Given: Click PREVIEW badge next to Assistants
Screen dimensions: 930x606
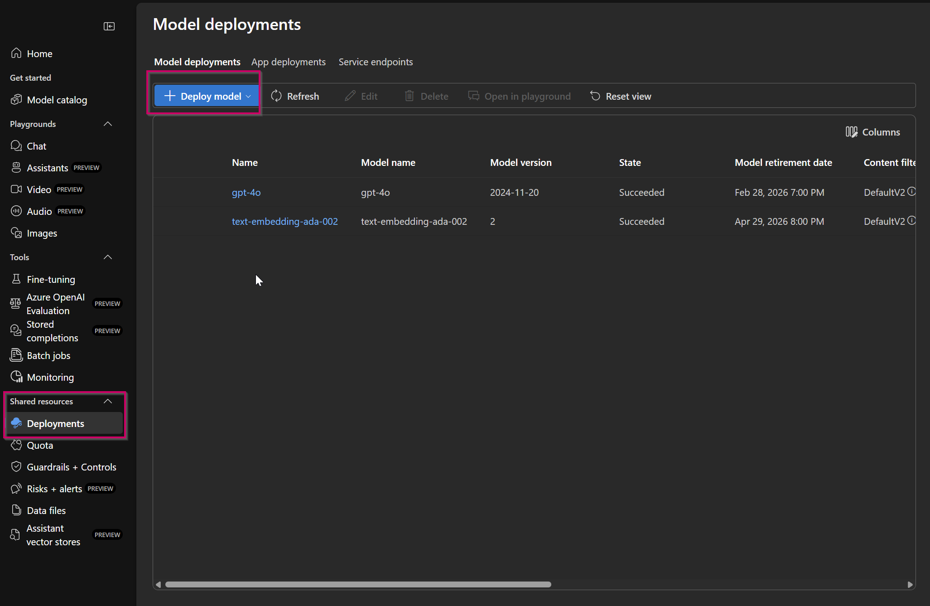Looking at the screenshot, I should [x=87, y=168].
